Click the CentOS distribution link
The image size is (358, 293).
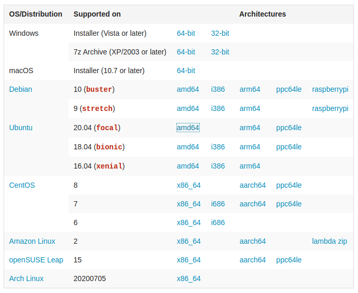pyautogui.click(x=22, y=185)
